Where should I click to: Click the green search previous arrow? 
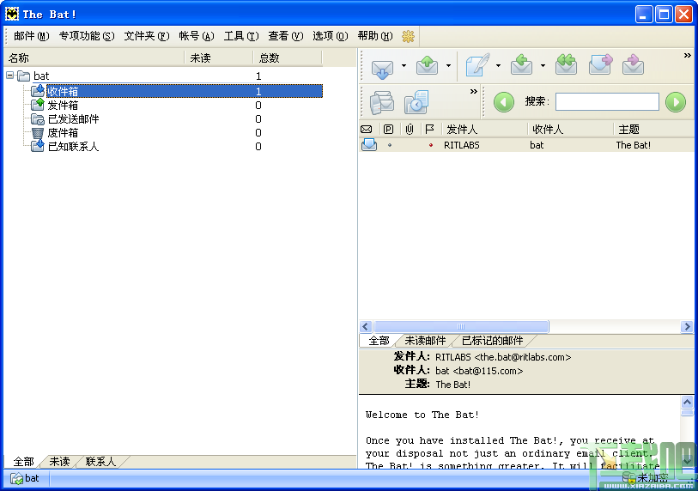(504, 102)
